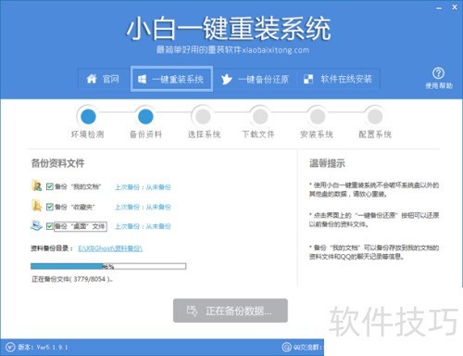
Task: Click the bird icon for 一键备份还原
Action: (x=226, y=80)
